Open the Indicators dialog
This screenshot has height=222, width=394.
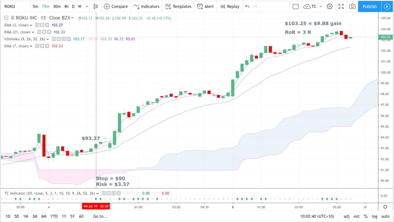pyautogui.click(x=147, y=7)
